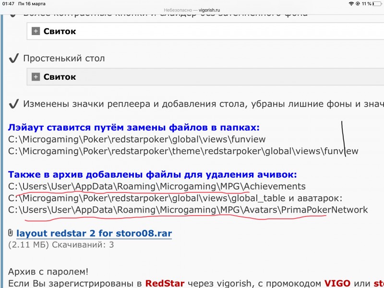384x288 pixels.
Task: Tap the Wi-Fi icon in status bar
Action: coord(351,3)
